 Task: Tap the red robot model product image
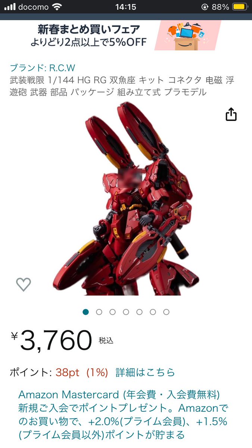click(x=126, y=198)
